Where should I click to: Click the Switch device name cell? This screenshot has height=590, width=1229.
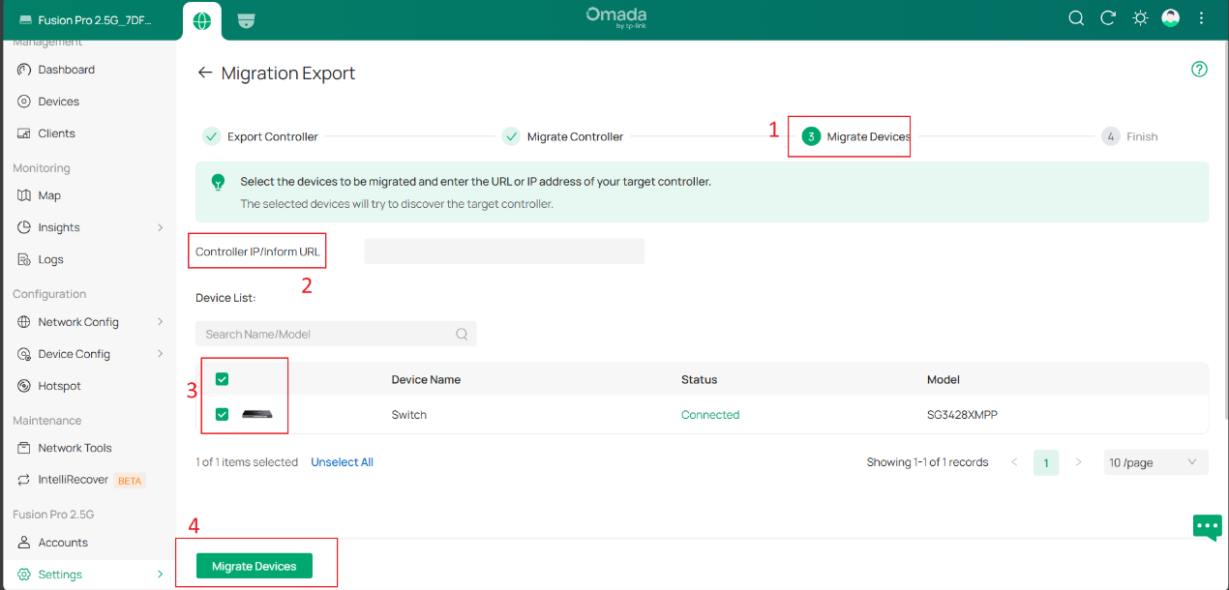408,415
